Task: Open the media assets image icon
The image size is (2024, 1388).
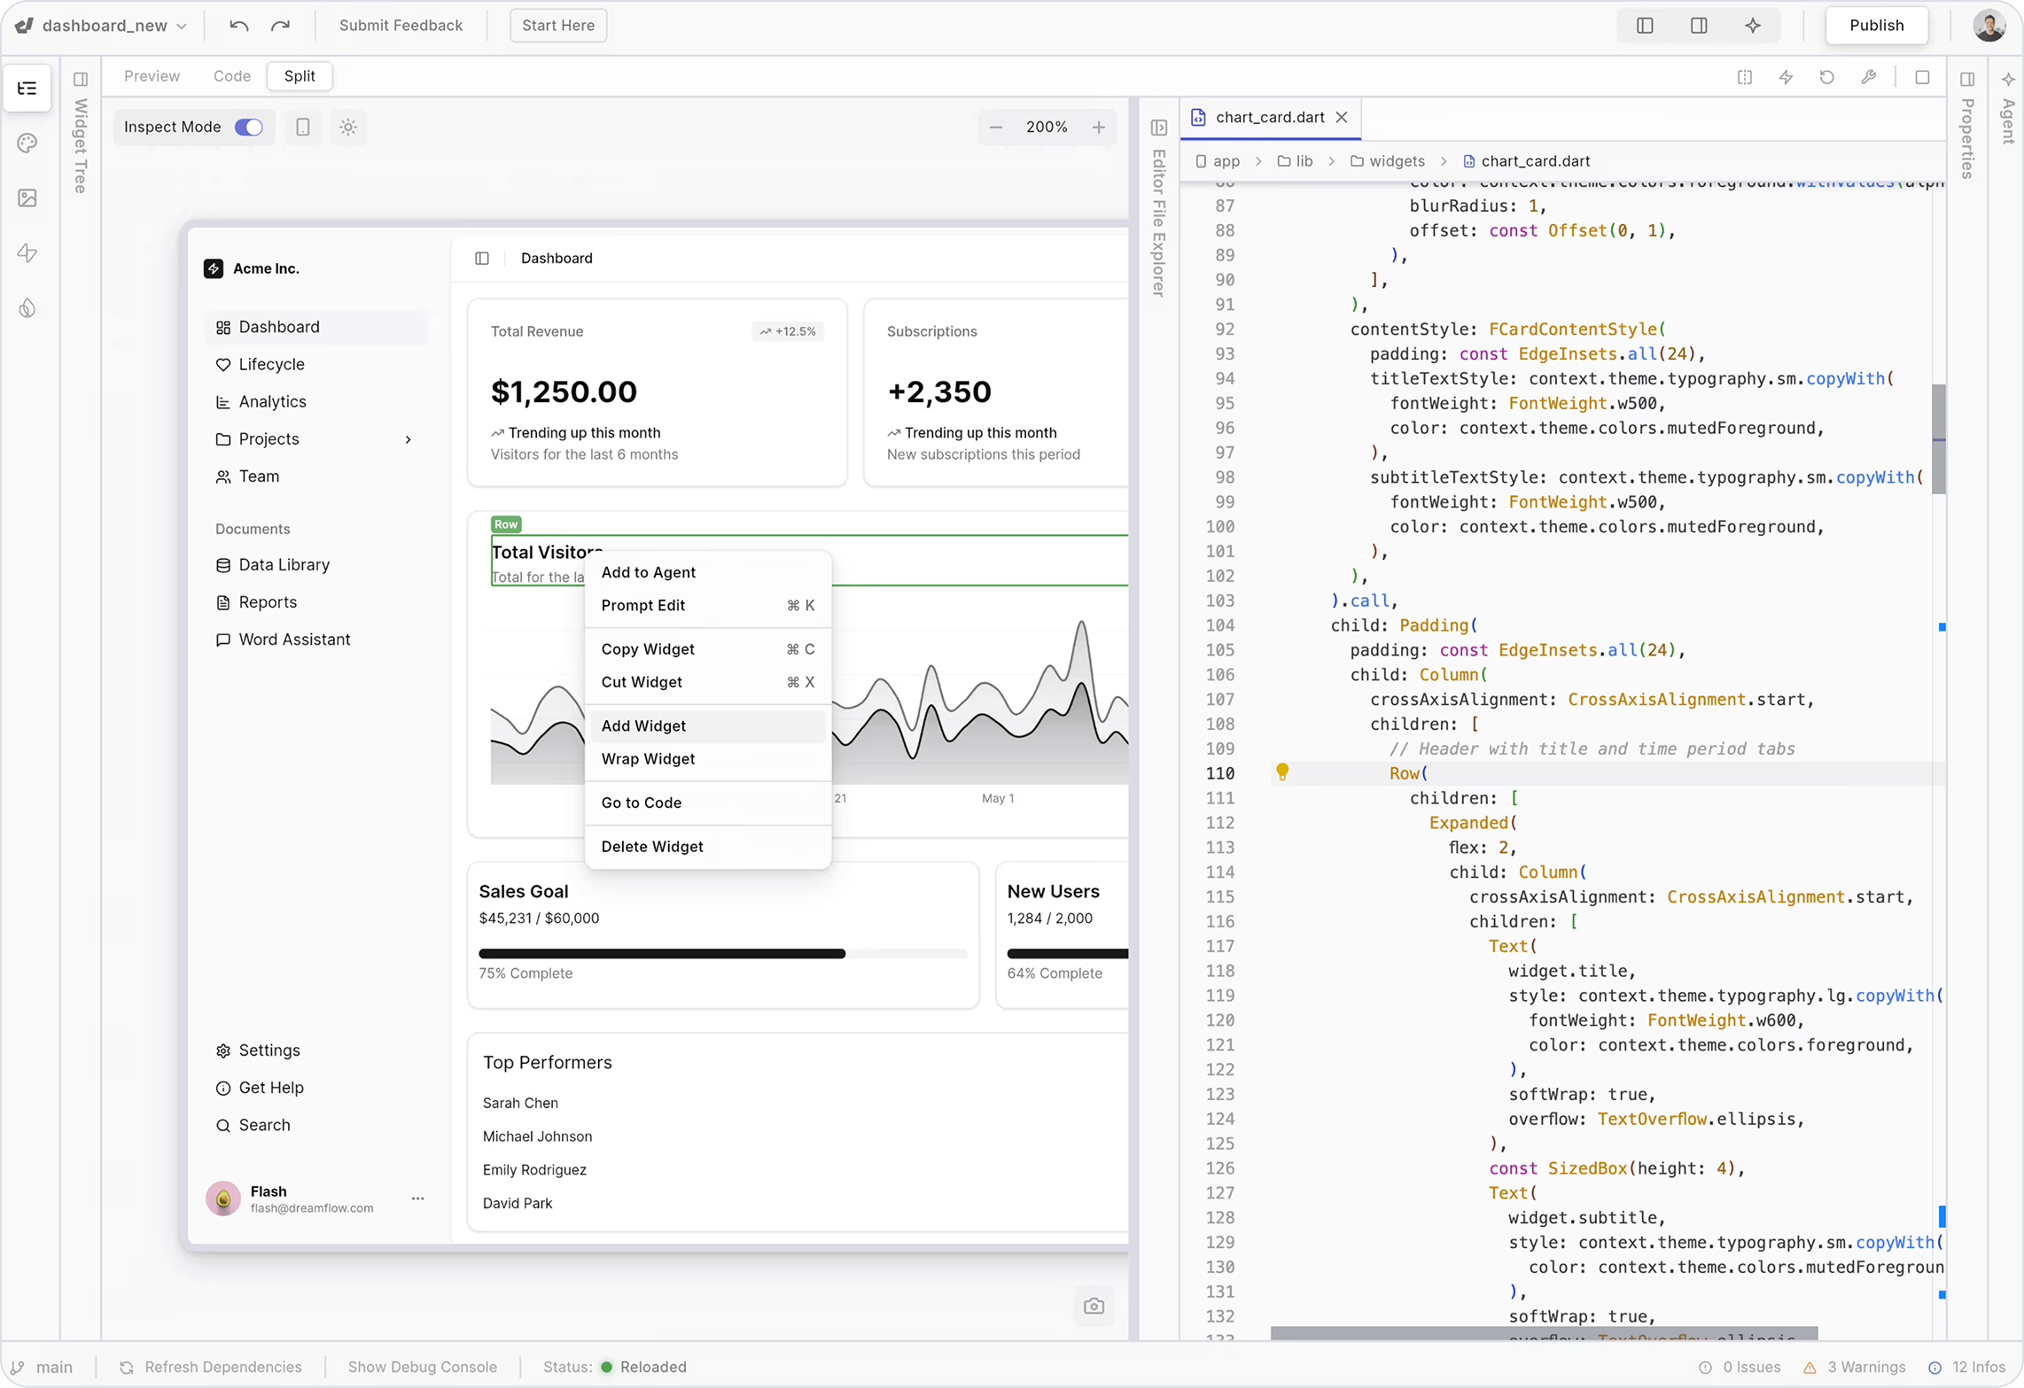Action: (x=27, y=198)
